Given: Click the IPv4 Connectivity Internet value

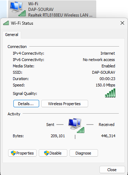Looking at the screenshot, I should tap(108, 53).
